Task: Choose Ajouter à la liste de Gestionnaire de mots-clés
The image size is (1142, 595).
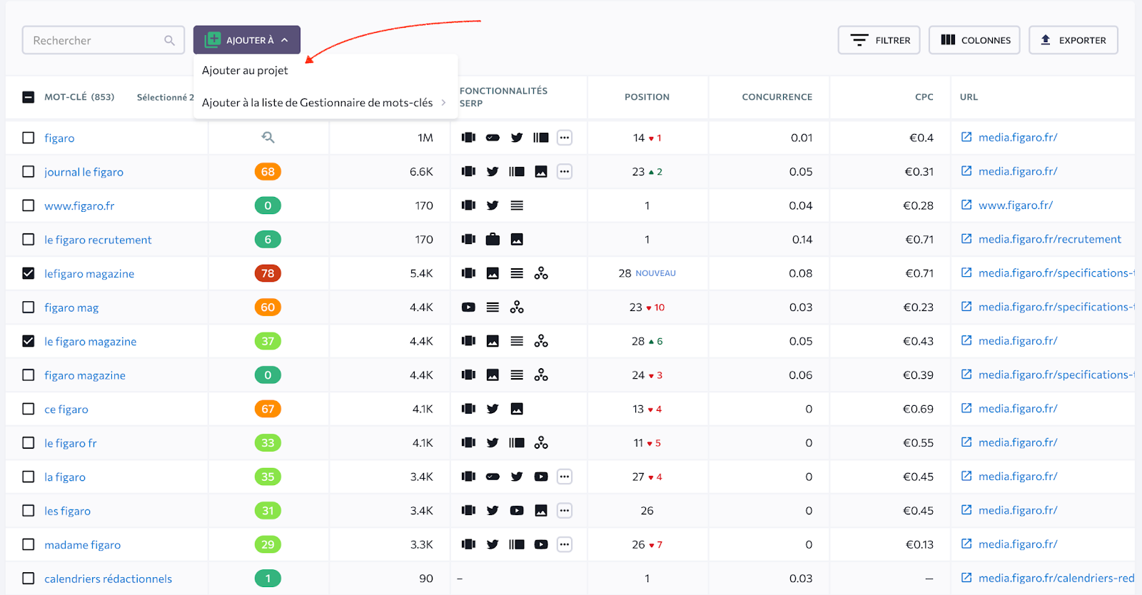Action: coord(318,103)
